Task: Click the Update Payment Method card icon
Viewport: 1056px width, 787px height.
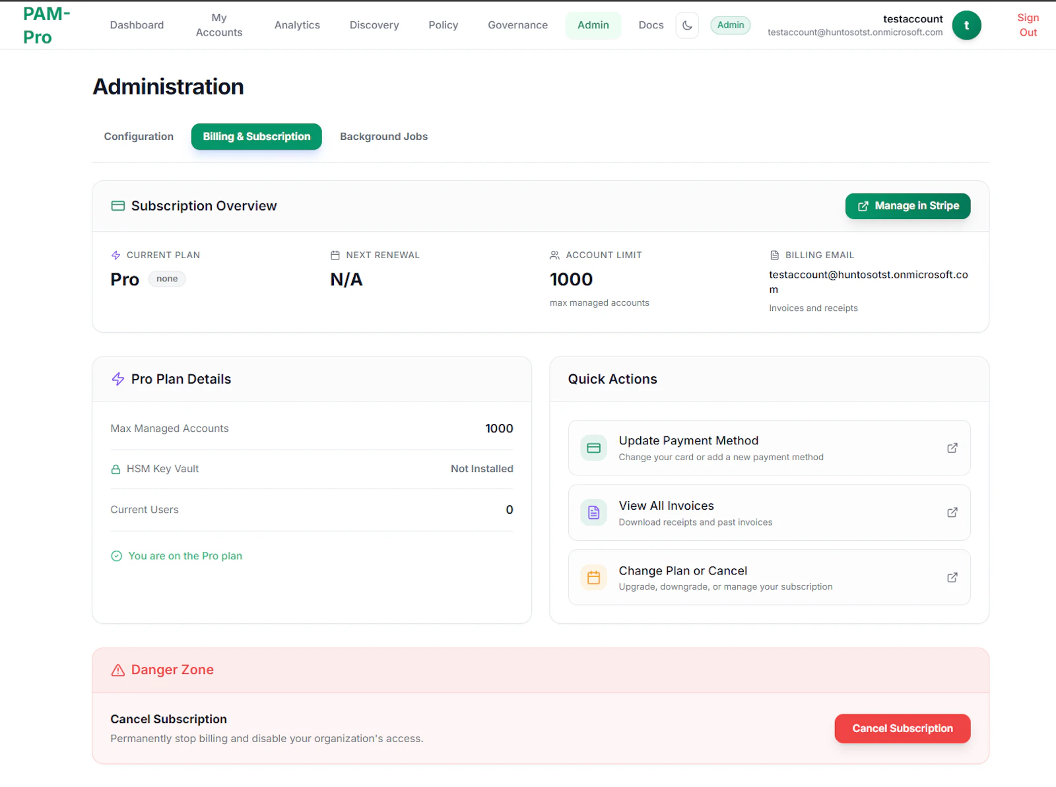Action: (593, 448)
